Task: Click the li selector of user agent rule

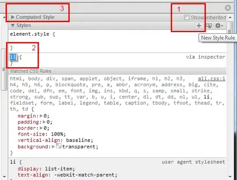Action: (x=13, y=162)
